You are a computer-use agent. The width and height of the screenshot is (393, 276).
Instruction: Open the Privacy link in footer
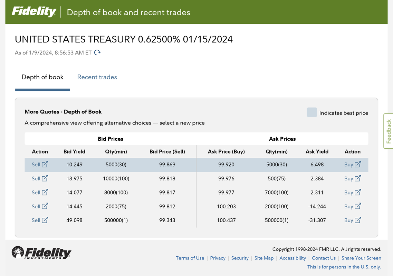[x=218, y=258]
